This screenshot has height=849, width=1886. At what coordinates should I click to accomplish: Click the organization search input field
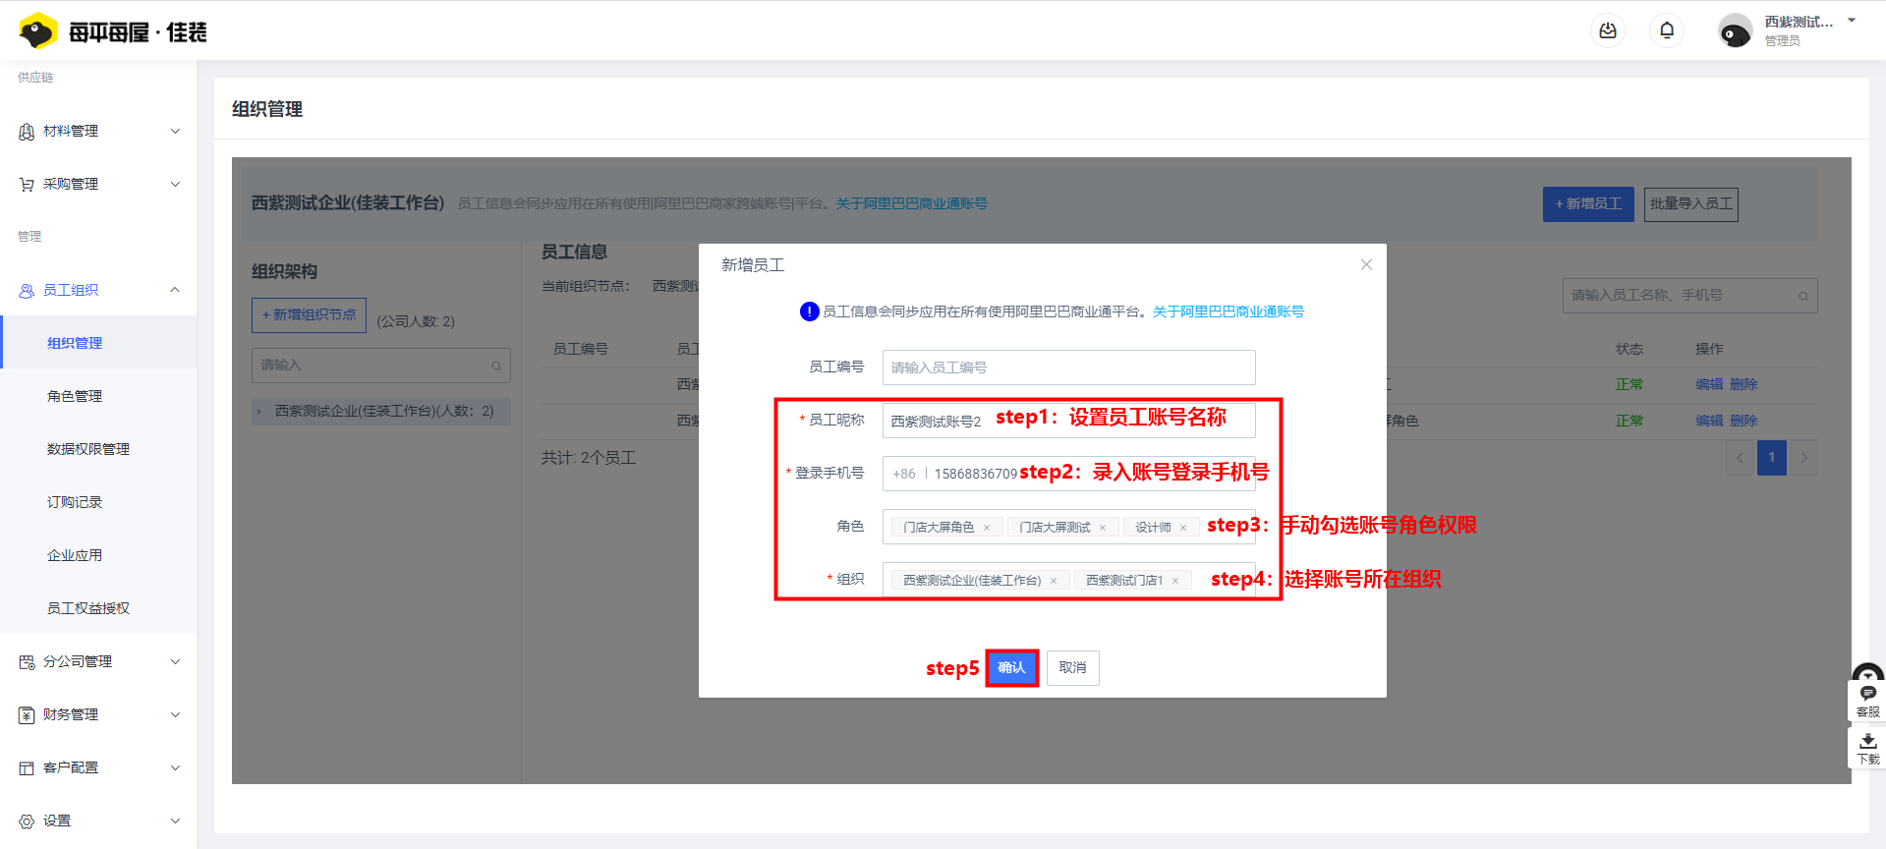(x=381, y=365)
